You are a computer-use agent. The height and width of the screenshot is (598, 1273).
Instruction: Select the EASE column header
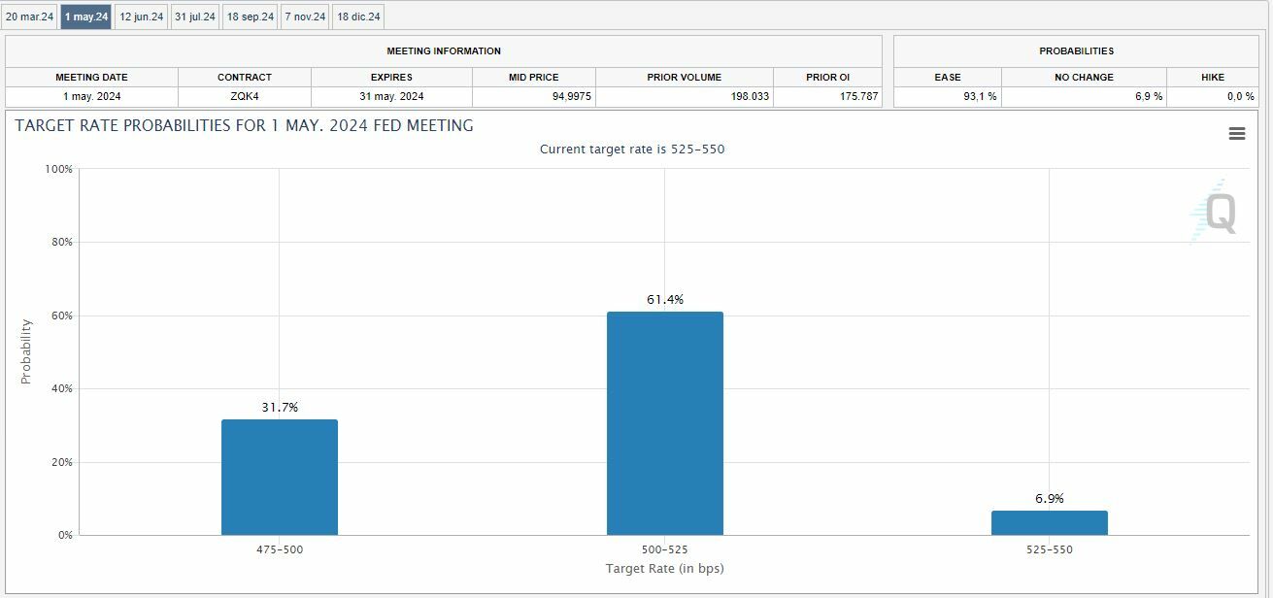(948, 77)
